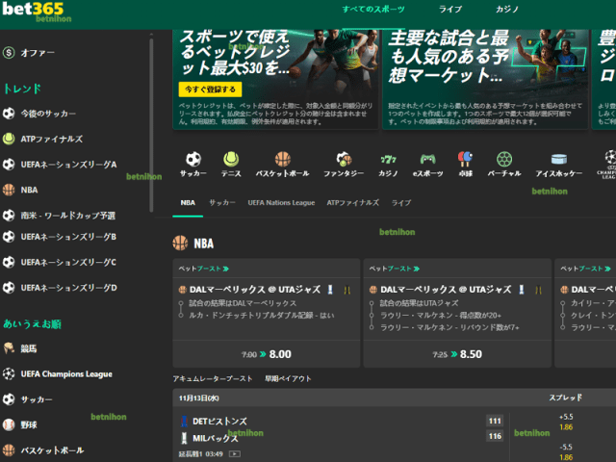Select アイスホッケー puck icon in carousel

pos(558,159)
